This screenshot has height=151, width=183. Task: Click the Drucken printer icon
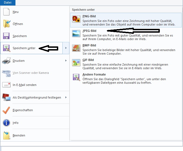click(6, 61)
